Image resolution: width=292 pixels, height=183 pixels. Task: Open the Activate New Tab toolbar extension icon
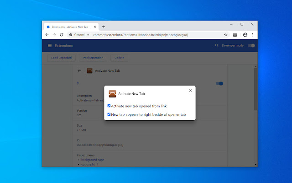[x=235, y=35]
